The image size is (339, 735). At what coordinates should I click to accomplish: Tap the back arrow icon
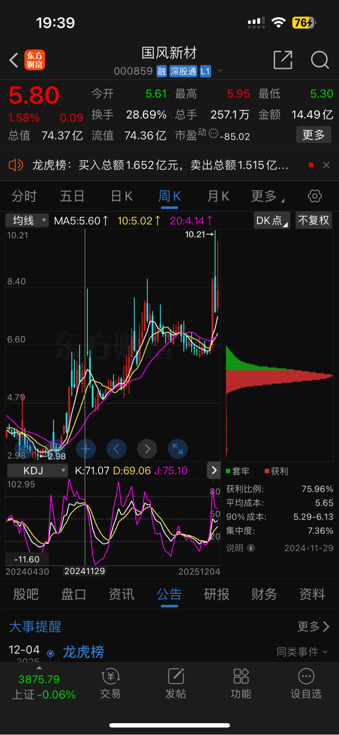14,60
